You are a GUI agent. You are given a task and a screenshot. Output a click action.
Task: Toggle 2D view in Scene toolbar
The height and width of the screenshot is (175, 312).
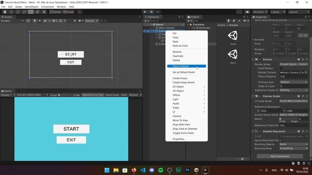tap(28, 21)
